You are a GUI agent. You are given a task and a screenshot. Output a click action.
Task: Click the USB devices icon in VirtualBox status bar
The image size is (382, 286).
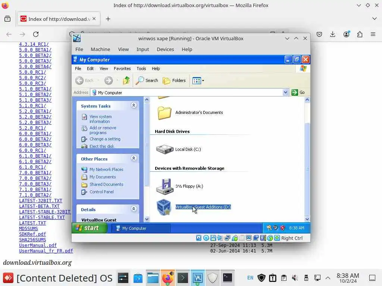tap(235, 238)
